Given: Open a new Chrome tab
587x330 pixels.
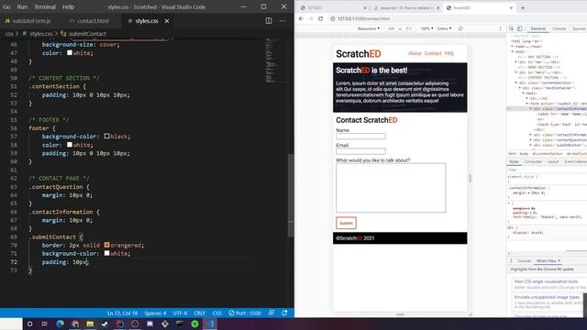Looking at the screenshot, I should pyautogui.click(x=523, y=7).
